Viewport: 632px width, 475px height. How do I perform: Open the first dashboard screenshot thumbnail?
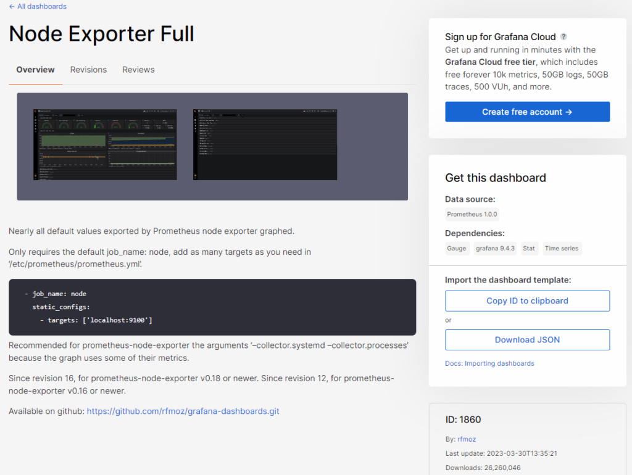(105, 144)
